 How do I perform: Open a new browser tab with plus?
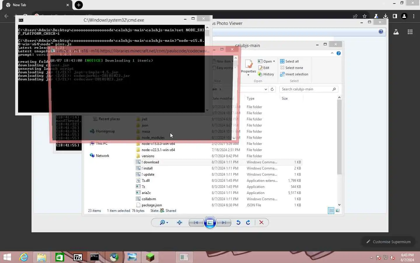tap(78, 5)
